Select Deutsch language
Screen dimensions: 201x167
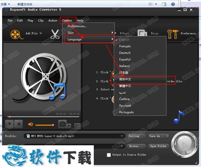tap(140, 53)
